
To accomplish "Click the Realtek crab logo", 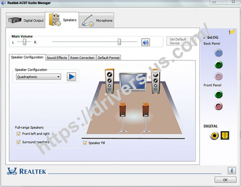I will (x=12, y=171).
